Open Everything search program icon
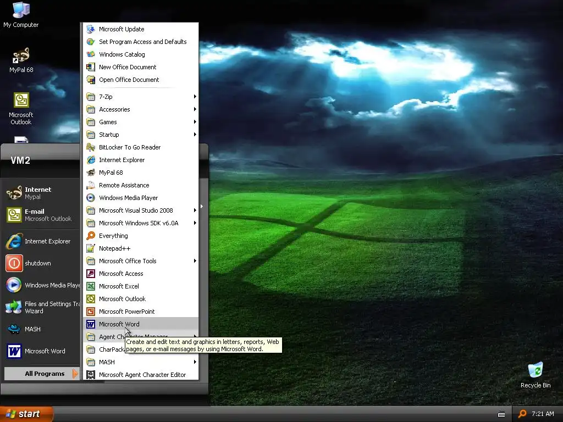This screenshot has height=422, width=563. pos(91,236)
